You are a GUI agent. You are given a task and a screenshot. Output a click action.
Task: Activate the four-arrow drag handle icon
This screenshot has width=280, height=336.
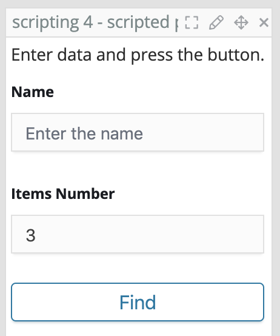click(241, 22)
